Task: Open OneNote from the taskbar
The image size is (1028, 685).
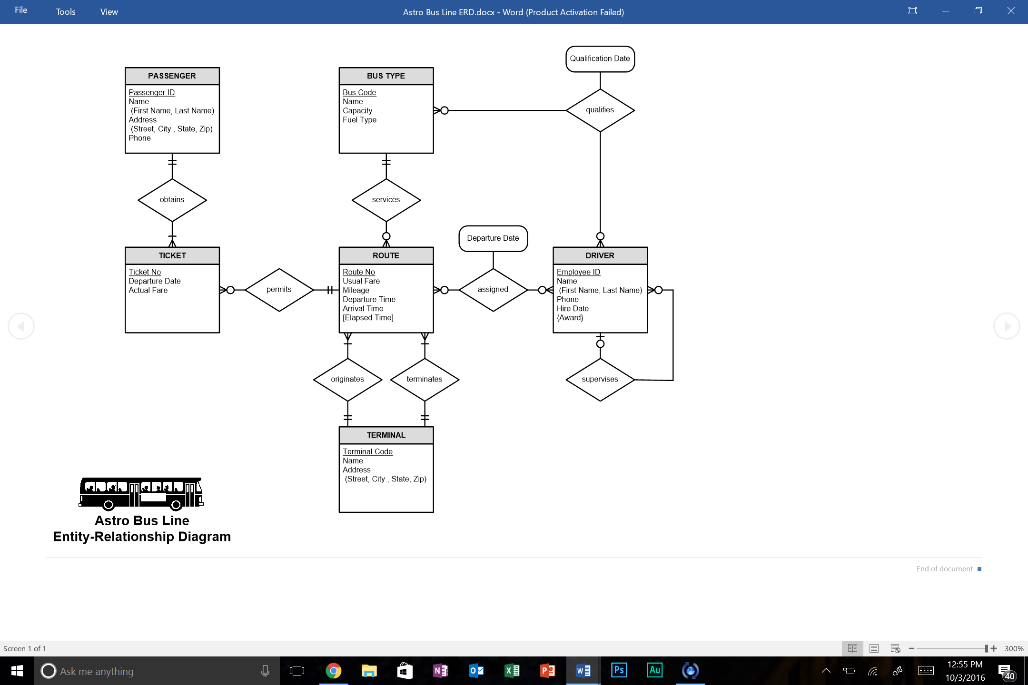Action: tap(440, 671)
